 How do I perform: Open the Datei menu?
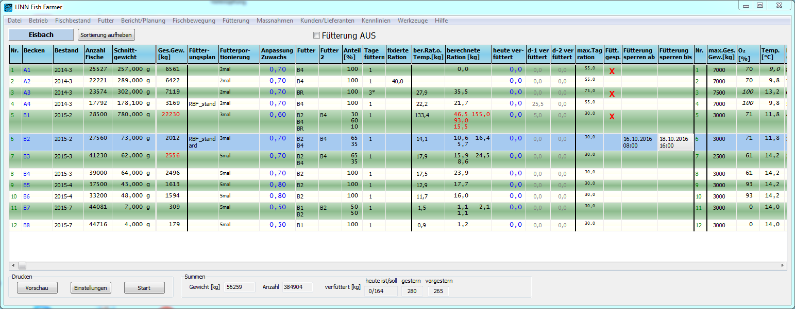(x=15, y=21)
